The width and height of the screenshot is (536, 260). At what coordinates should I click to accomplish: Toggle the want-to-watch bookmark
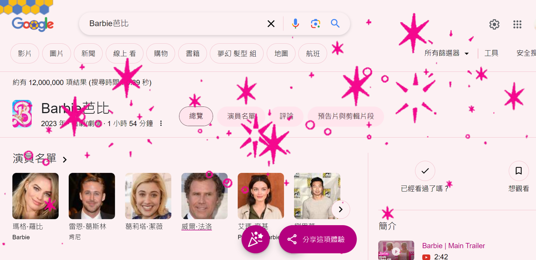(518, 171)
